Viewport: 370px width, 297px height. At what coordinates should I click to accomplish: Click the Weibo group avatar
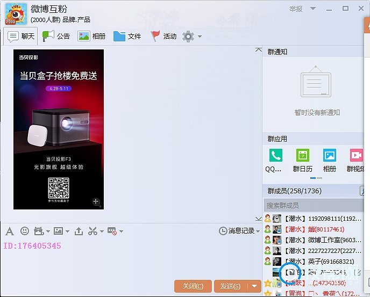point(16,14)
